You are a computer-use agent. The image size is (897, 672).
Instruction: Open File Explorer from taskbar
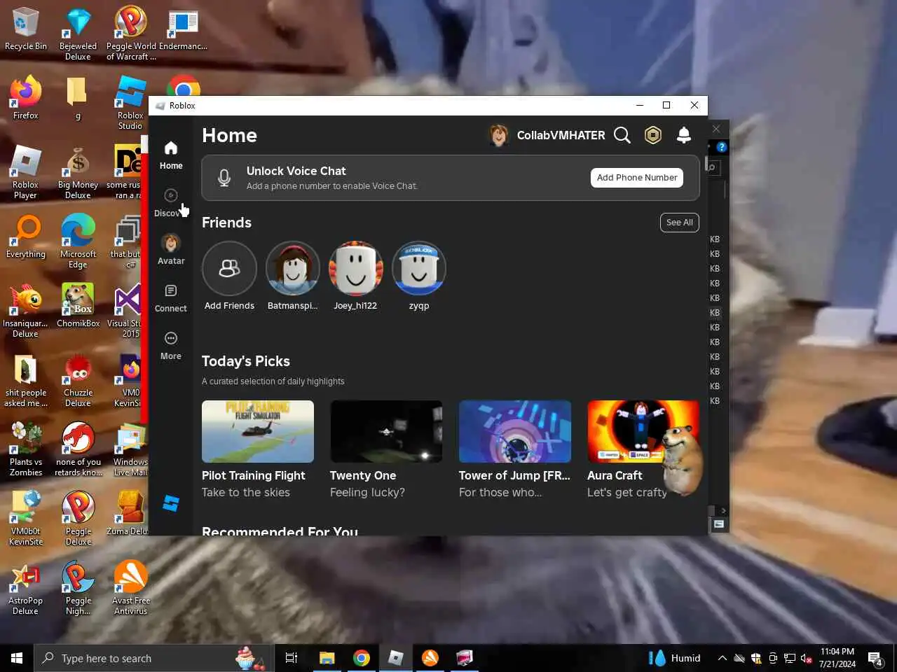coord(327,658)
